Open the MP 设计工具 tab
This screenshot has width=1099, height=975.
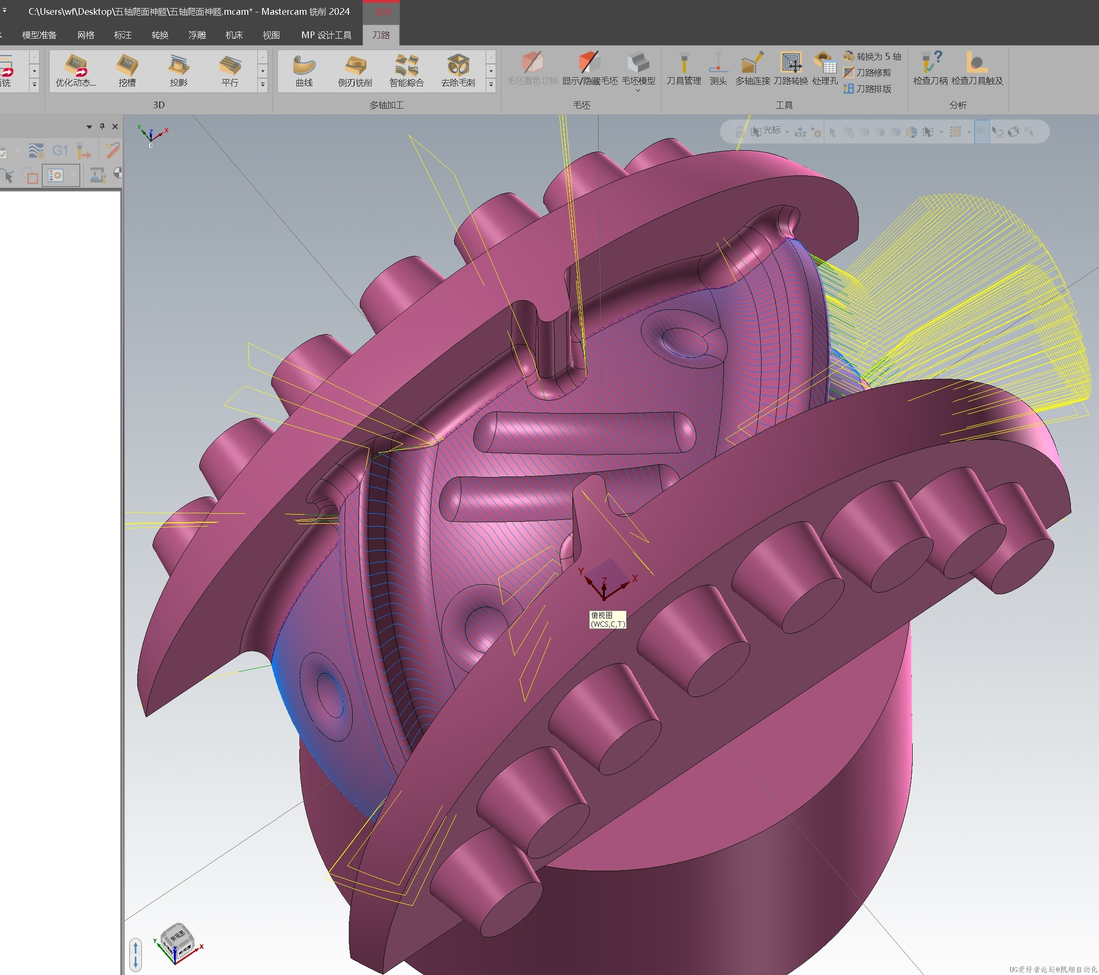point(326,35)
